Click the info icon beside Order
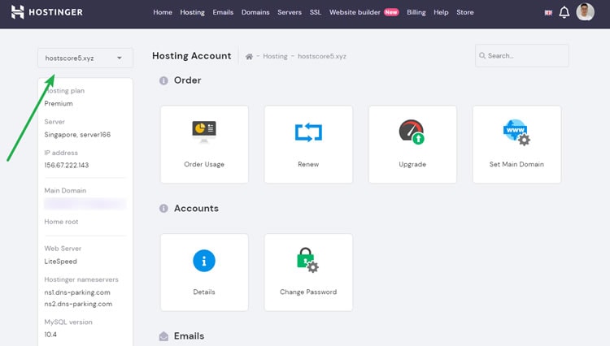610x346 pixels. 163,80
